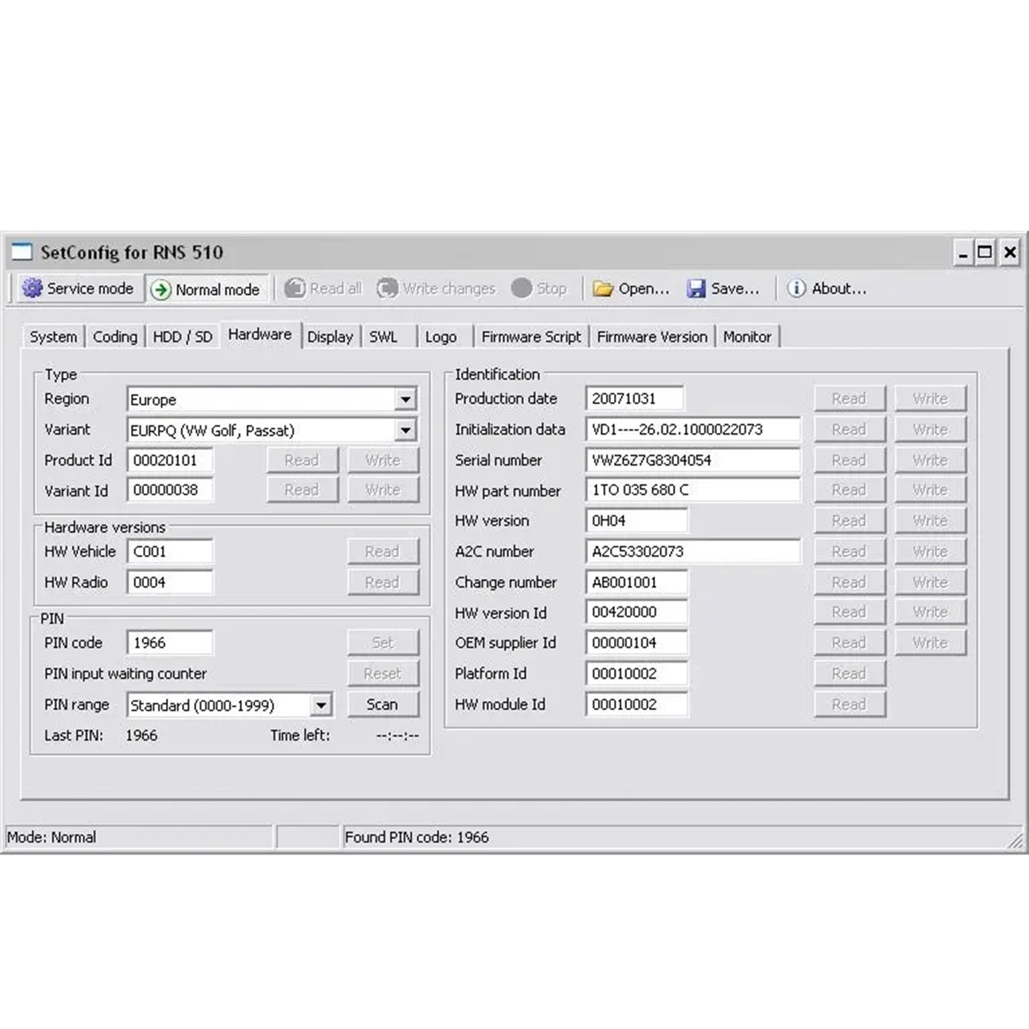
Task: Click the HW version Id field
Action: pyautogui.click(x=637, y=612)
